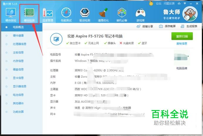
Task: Click 网卡 Gigabit Ethernet value
Action: pyautogui.click(x=109, y=114)
